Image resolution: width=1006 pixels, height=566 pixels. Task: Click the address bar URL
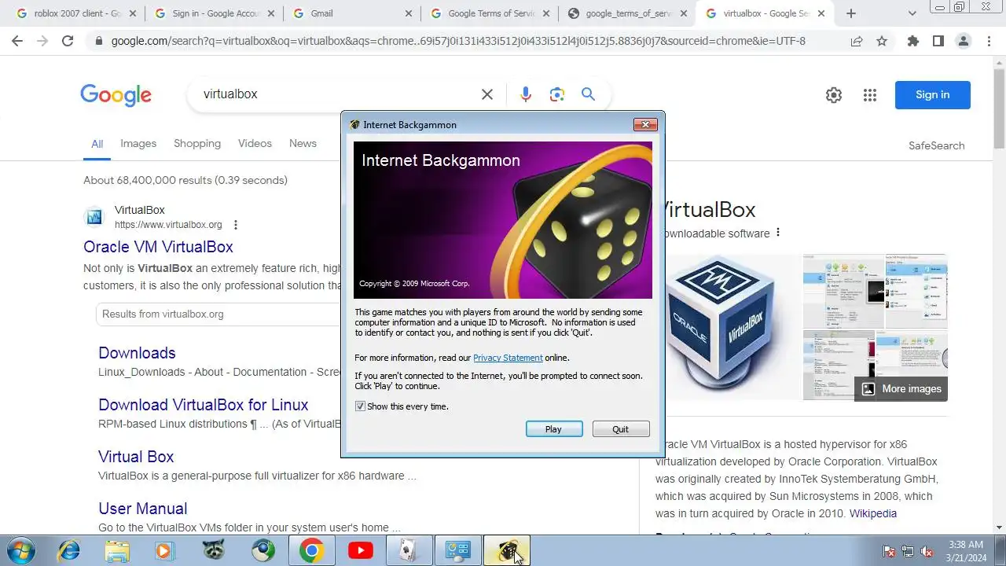point(458,41)
